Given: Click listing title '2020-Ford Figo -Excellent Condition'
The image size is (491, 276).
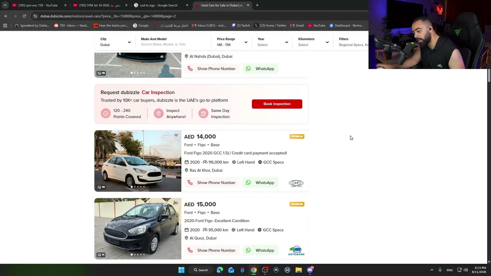Looking at the screenshot, I should tap(217, 221).
